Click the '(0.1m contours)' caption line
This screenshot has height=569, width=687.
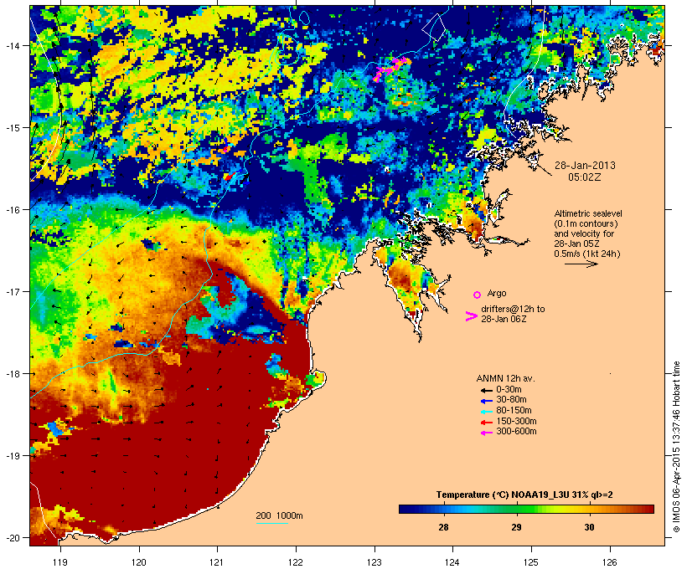point(586,223)
